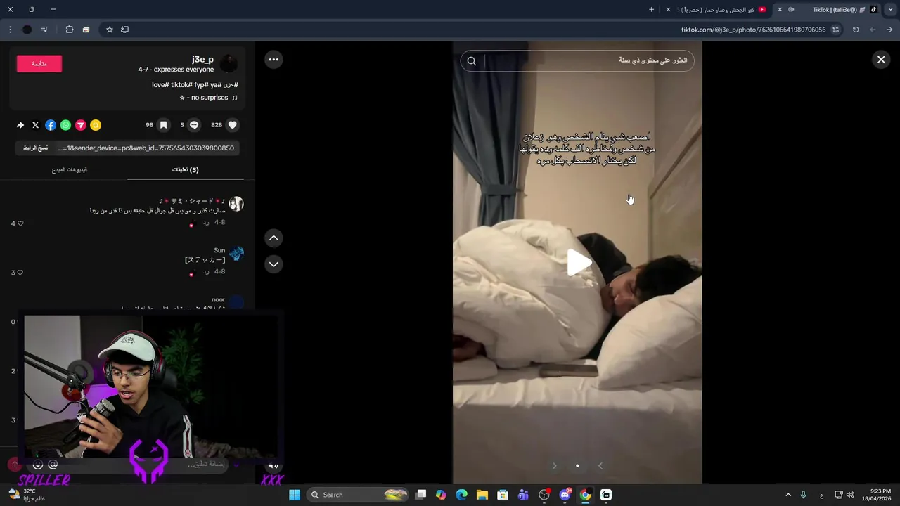900x506 pixels.
Task: Open the browser extensions puzzle icon
Action: coord(70,30)
